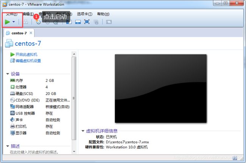Image resolution: width=246 pixels, height=163 pixels.
Task: Close the centos-7 tab with its X
Action: click(31, 33)
